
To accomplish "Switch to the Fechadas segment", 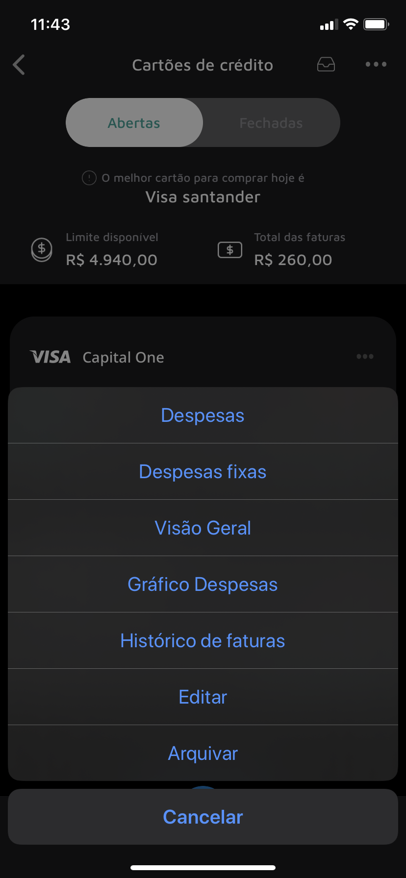I will pos(271,122).
